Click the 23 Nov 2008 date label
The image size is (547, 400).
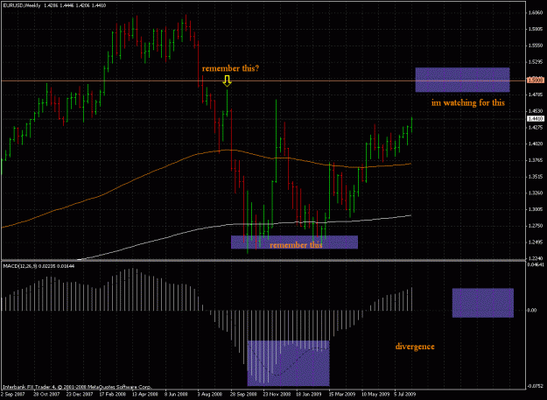point(275,395)
